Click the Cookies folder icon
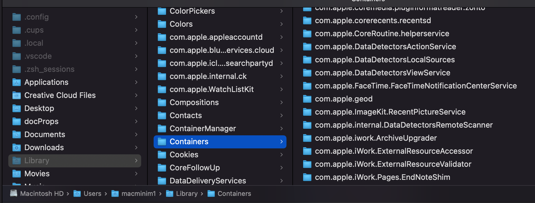 (x=162, y=155)
